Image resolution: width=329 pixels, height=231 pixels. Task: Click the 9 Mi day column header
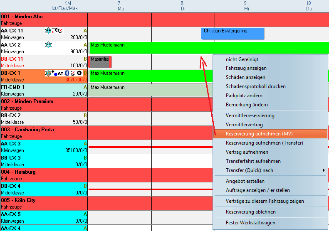(x=246, y=6)
